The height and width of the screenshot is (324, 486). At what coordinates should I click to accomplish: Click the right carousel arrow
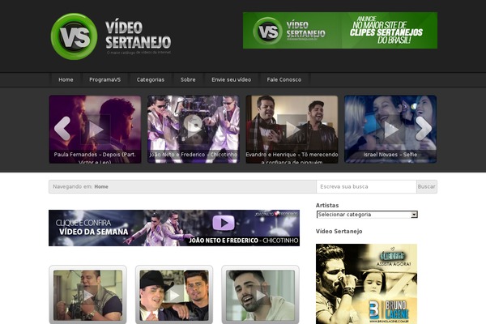[x=424, y=128]
